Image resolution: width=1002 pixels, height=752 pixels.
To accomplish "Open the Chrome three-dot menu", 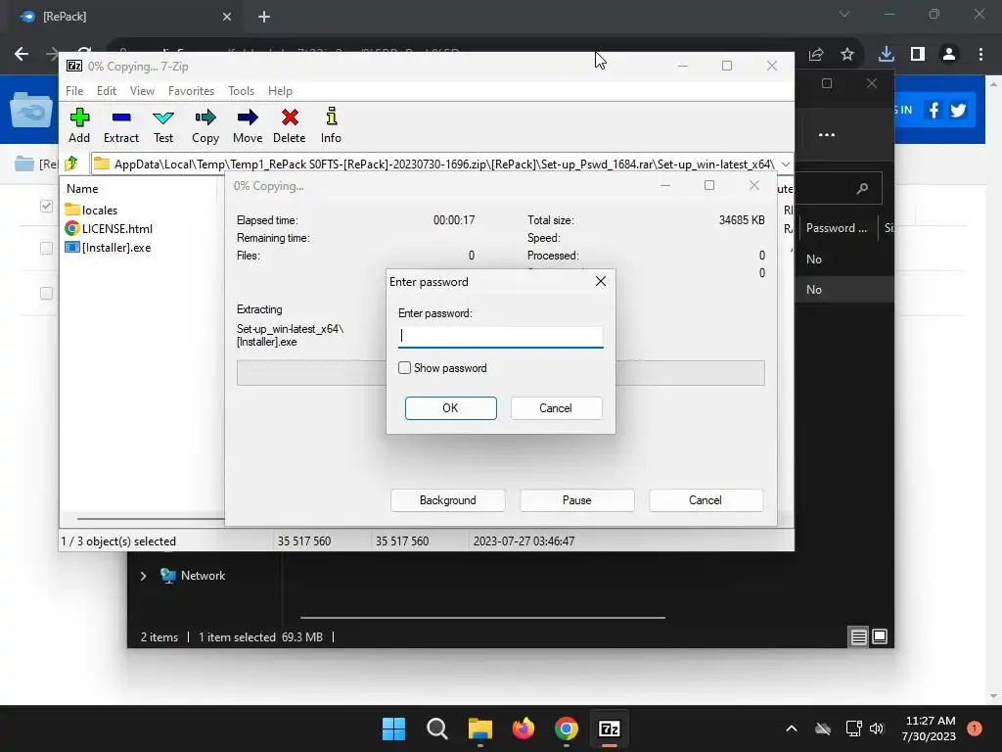I will tap(980, 55).
